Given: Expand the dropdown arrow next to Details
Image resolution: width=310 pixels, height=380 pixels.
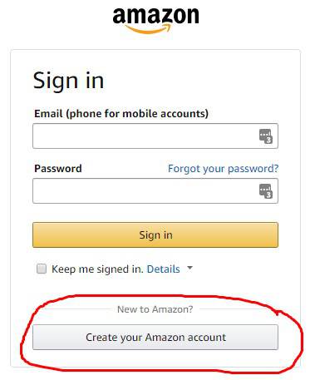Looking at the screenshot, I should (189, 268).
